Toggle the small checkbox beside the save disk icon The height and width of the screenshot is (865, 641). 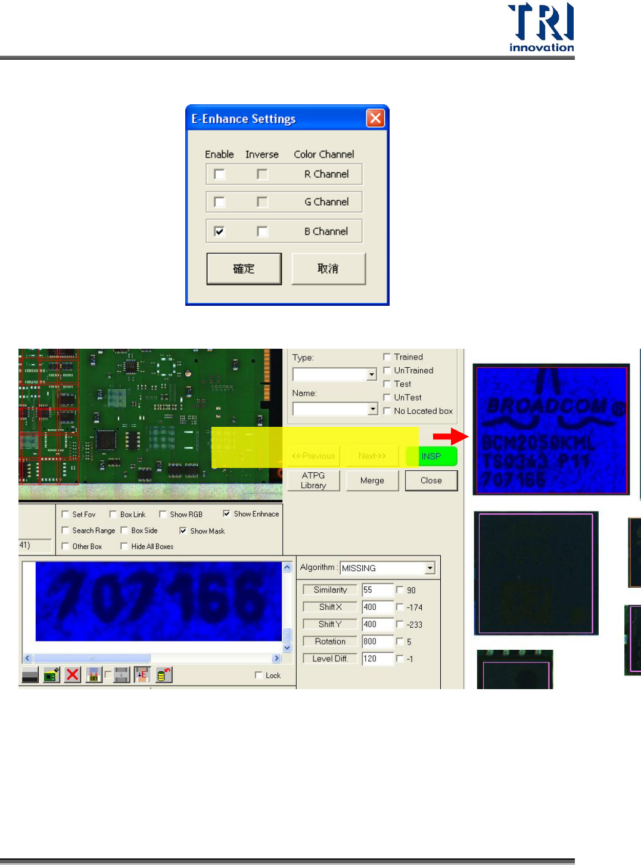[x=108, y=675]
